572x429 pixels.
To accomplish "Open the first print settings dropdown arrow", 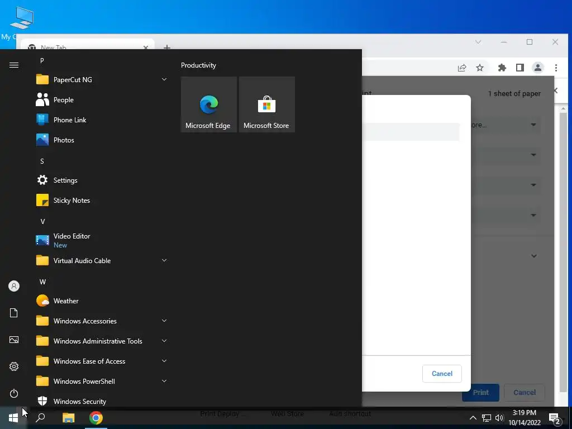I will point(533,125).
